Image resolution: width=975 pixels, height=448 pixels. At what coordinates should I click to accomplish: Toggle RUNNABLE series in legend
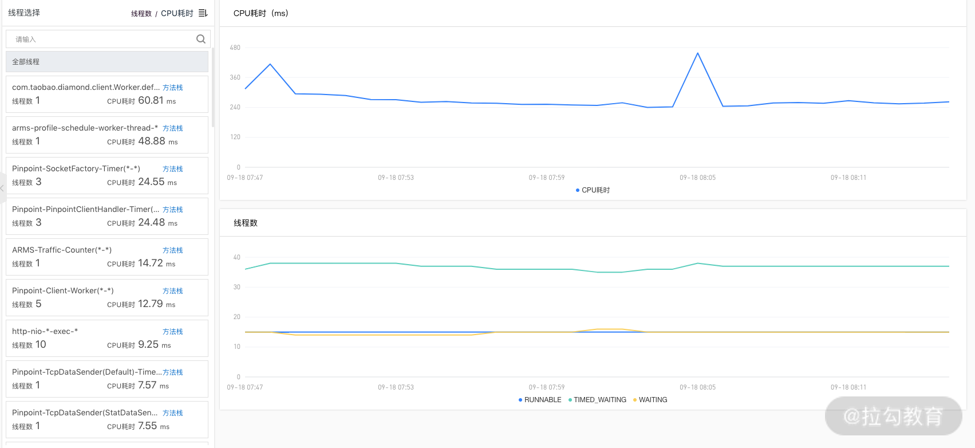click(x=539, y=400)
